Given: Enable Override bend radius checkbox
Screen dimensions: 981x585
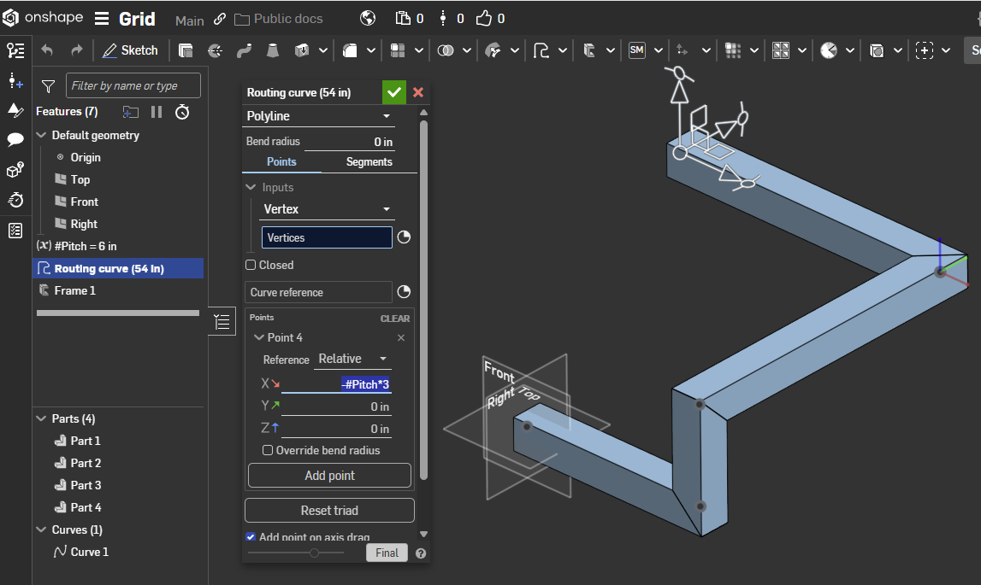Looking at the screenshot, I should 268,450.
